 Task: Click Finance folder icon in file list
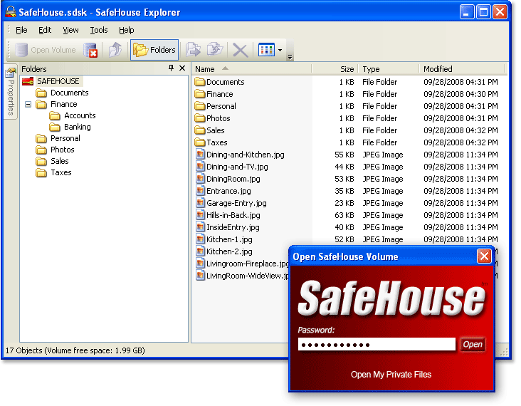coord(200,94)
